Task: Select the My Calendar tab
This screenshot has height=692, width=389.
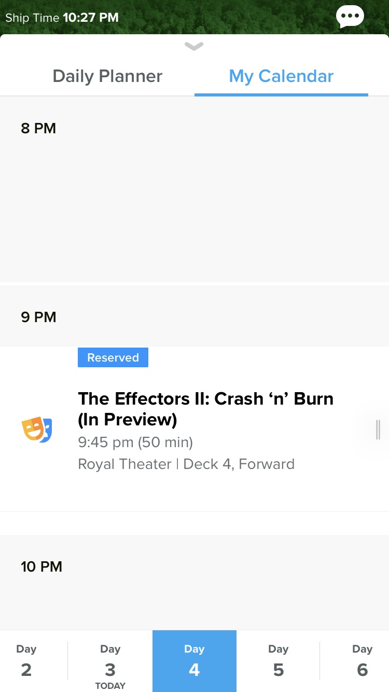Action: pos(281,76)
